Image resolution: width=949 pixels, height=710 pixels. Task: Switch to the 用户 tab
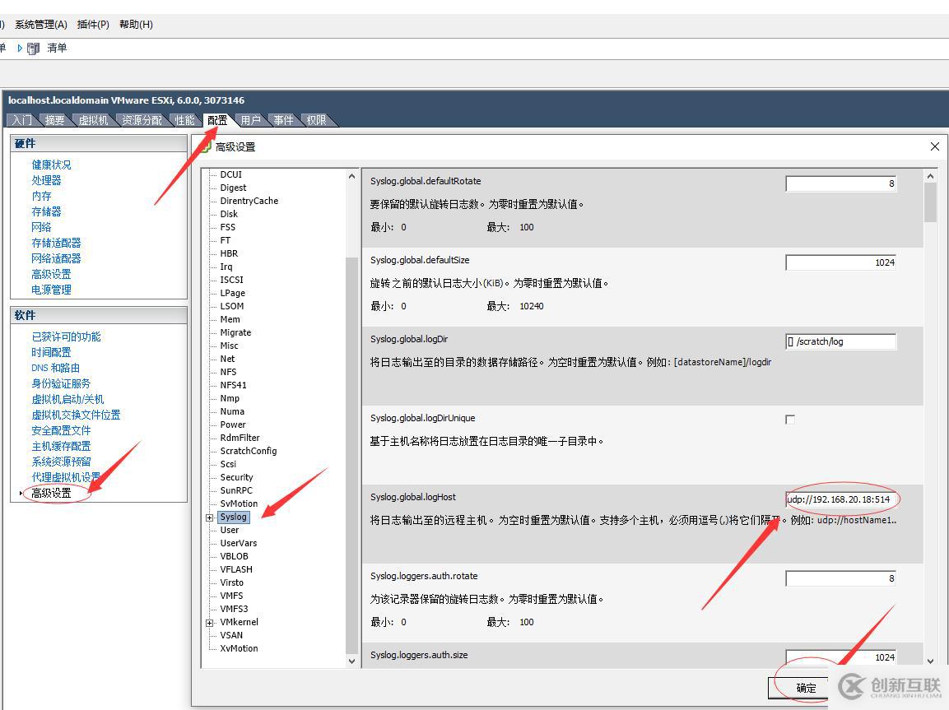250,120
